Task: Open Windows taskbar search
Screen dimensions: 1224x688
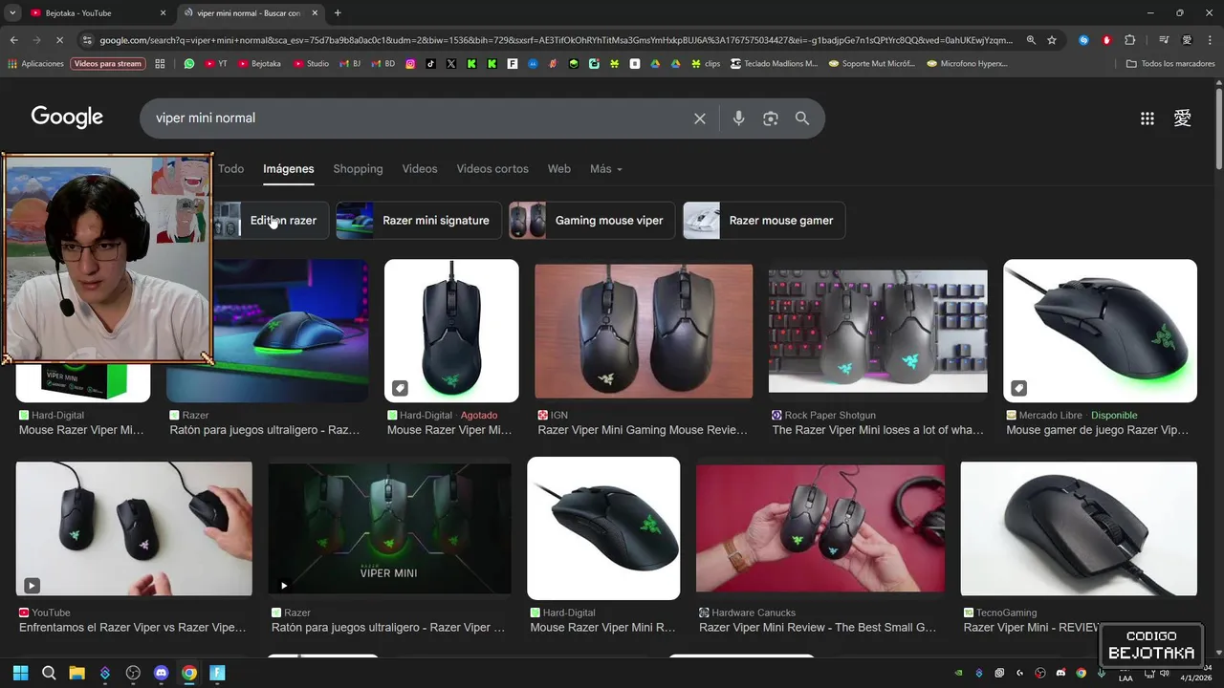Action: pos(49,673)
